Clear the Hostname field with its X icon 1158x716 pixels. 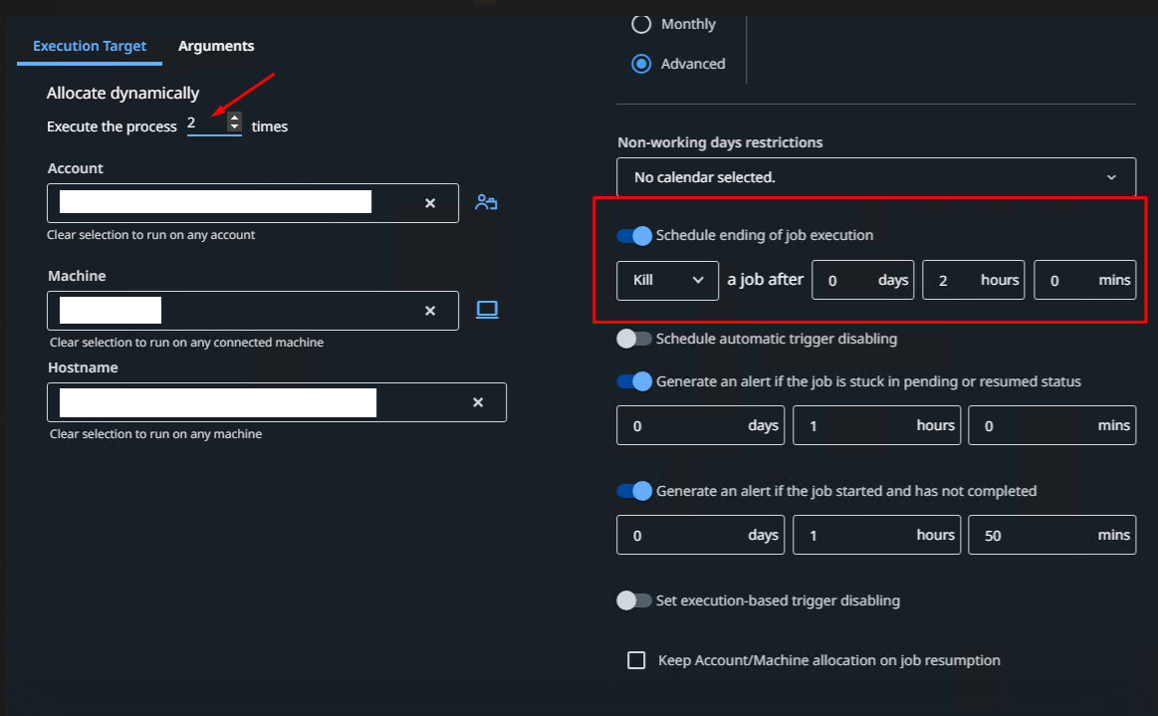point(477,402)
